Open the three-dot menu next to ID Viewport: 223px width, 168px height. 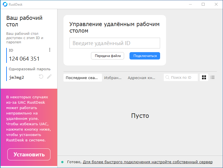pyautogui.click(x=50, y=50)
